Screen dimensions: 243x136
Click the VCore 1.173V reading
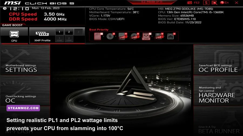pos(100,16)
